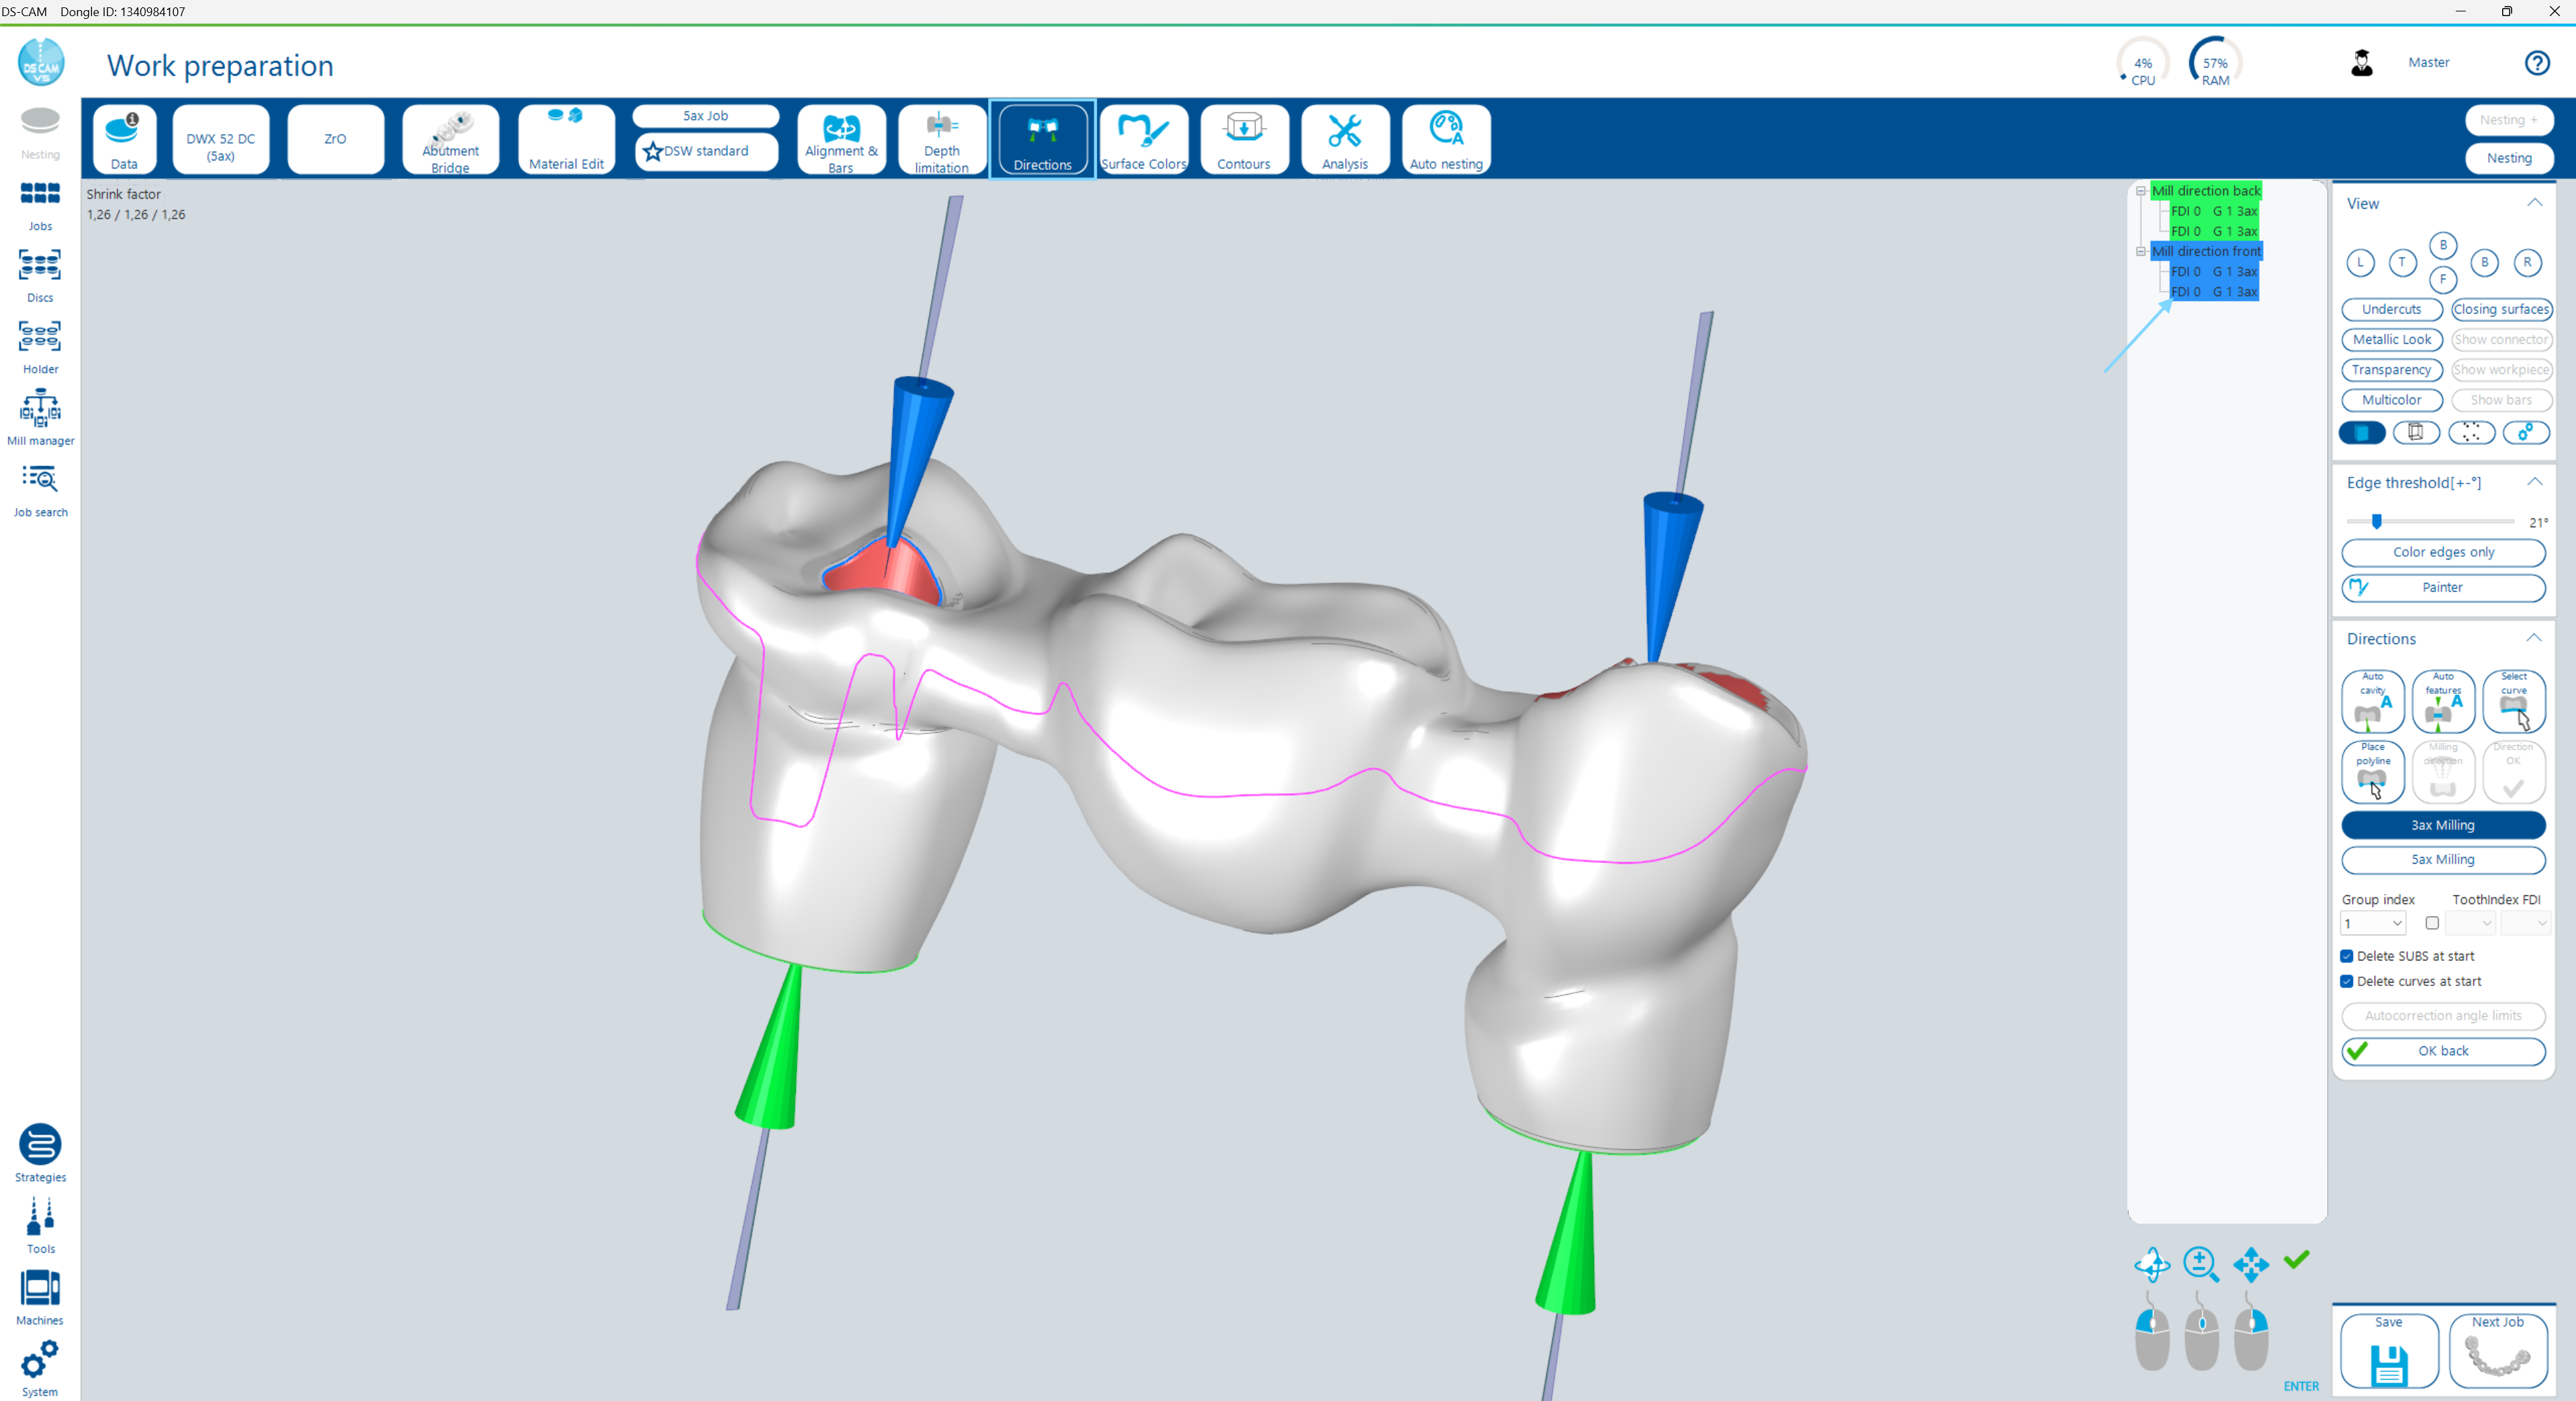This screenshot has width=2576, height=1401.
Task: Uncheck Delete curves at start
Action: pyautogui.click(x=2347, y=982)
